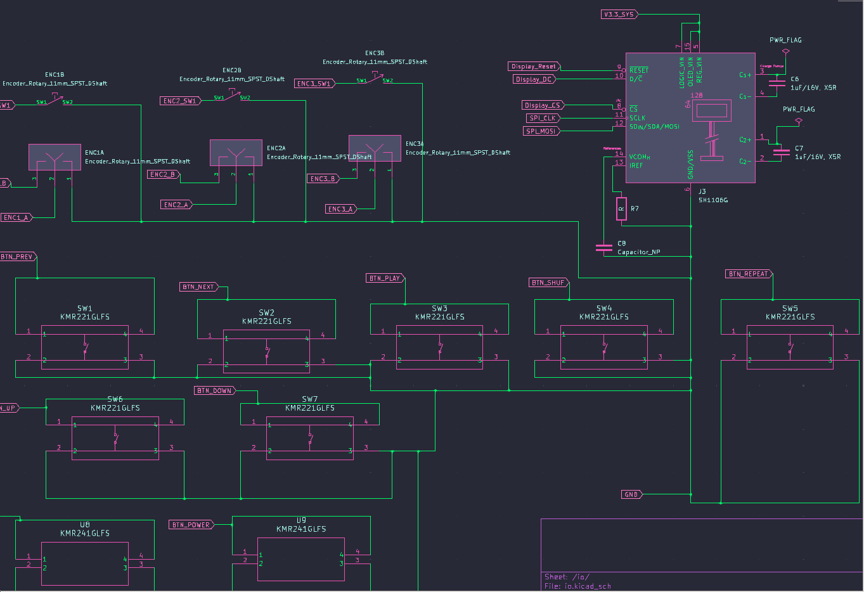The height and width of the screenshot is (592, 864).
Task: Select the BTN_PLAY label
Action: (385, 278)
